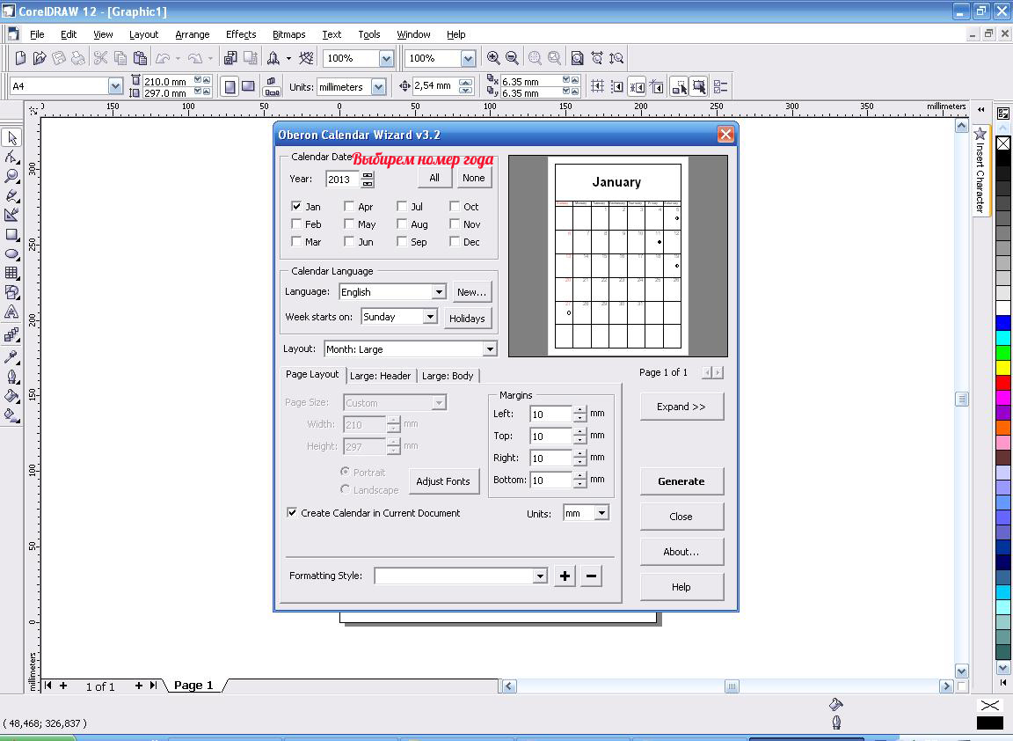Viewport: 1013px width, 741px height.
Task: Uncheck the Jan month checkbox
Action: click(295, 206)
